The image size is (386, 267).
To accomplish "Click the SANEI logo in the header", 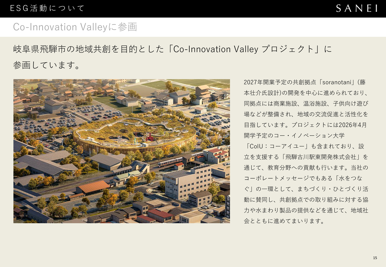I will pos(356,8).
